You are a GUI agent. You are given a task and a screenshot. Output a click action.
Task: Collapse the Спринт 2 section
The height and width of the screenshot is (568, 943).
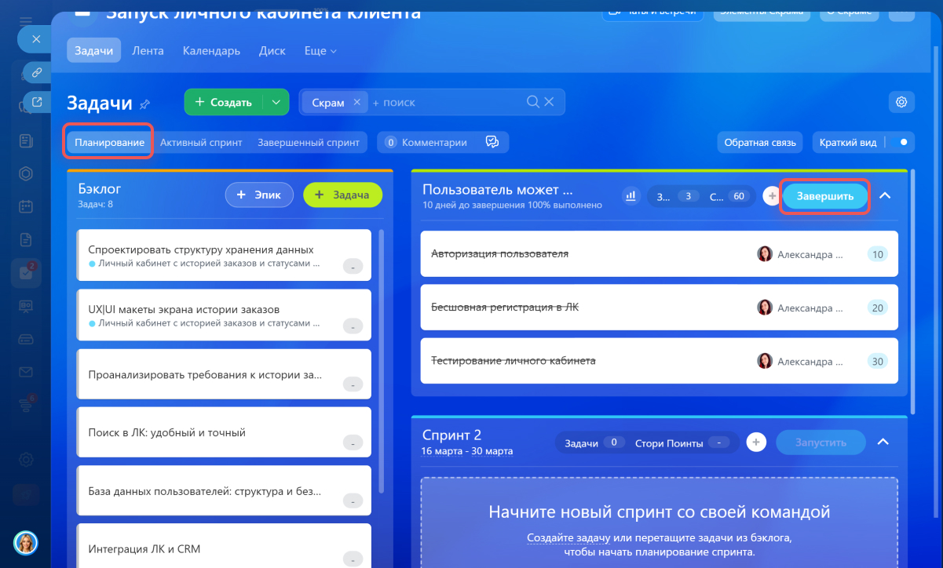pos(883,442)
